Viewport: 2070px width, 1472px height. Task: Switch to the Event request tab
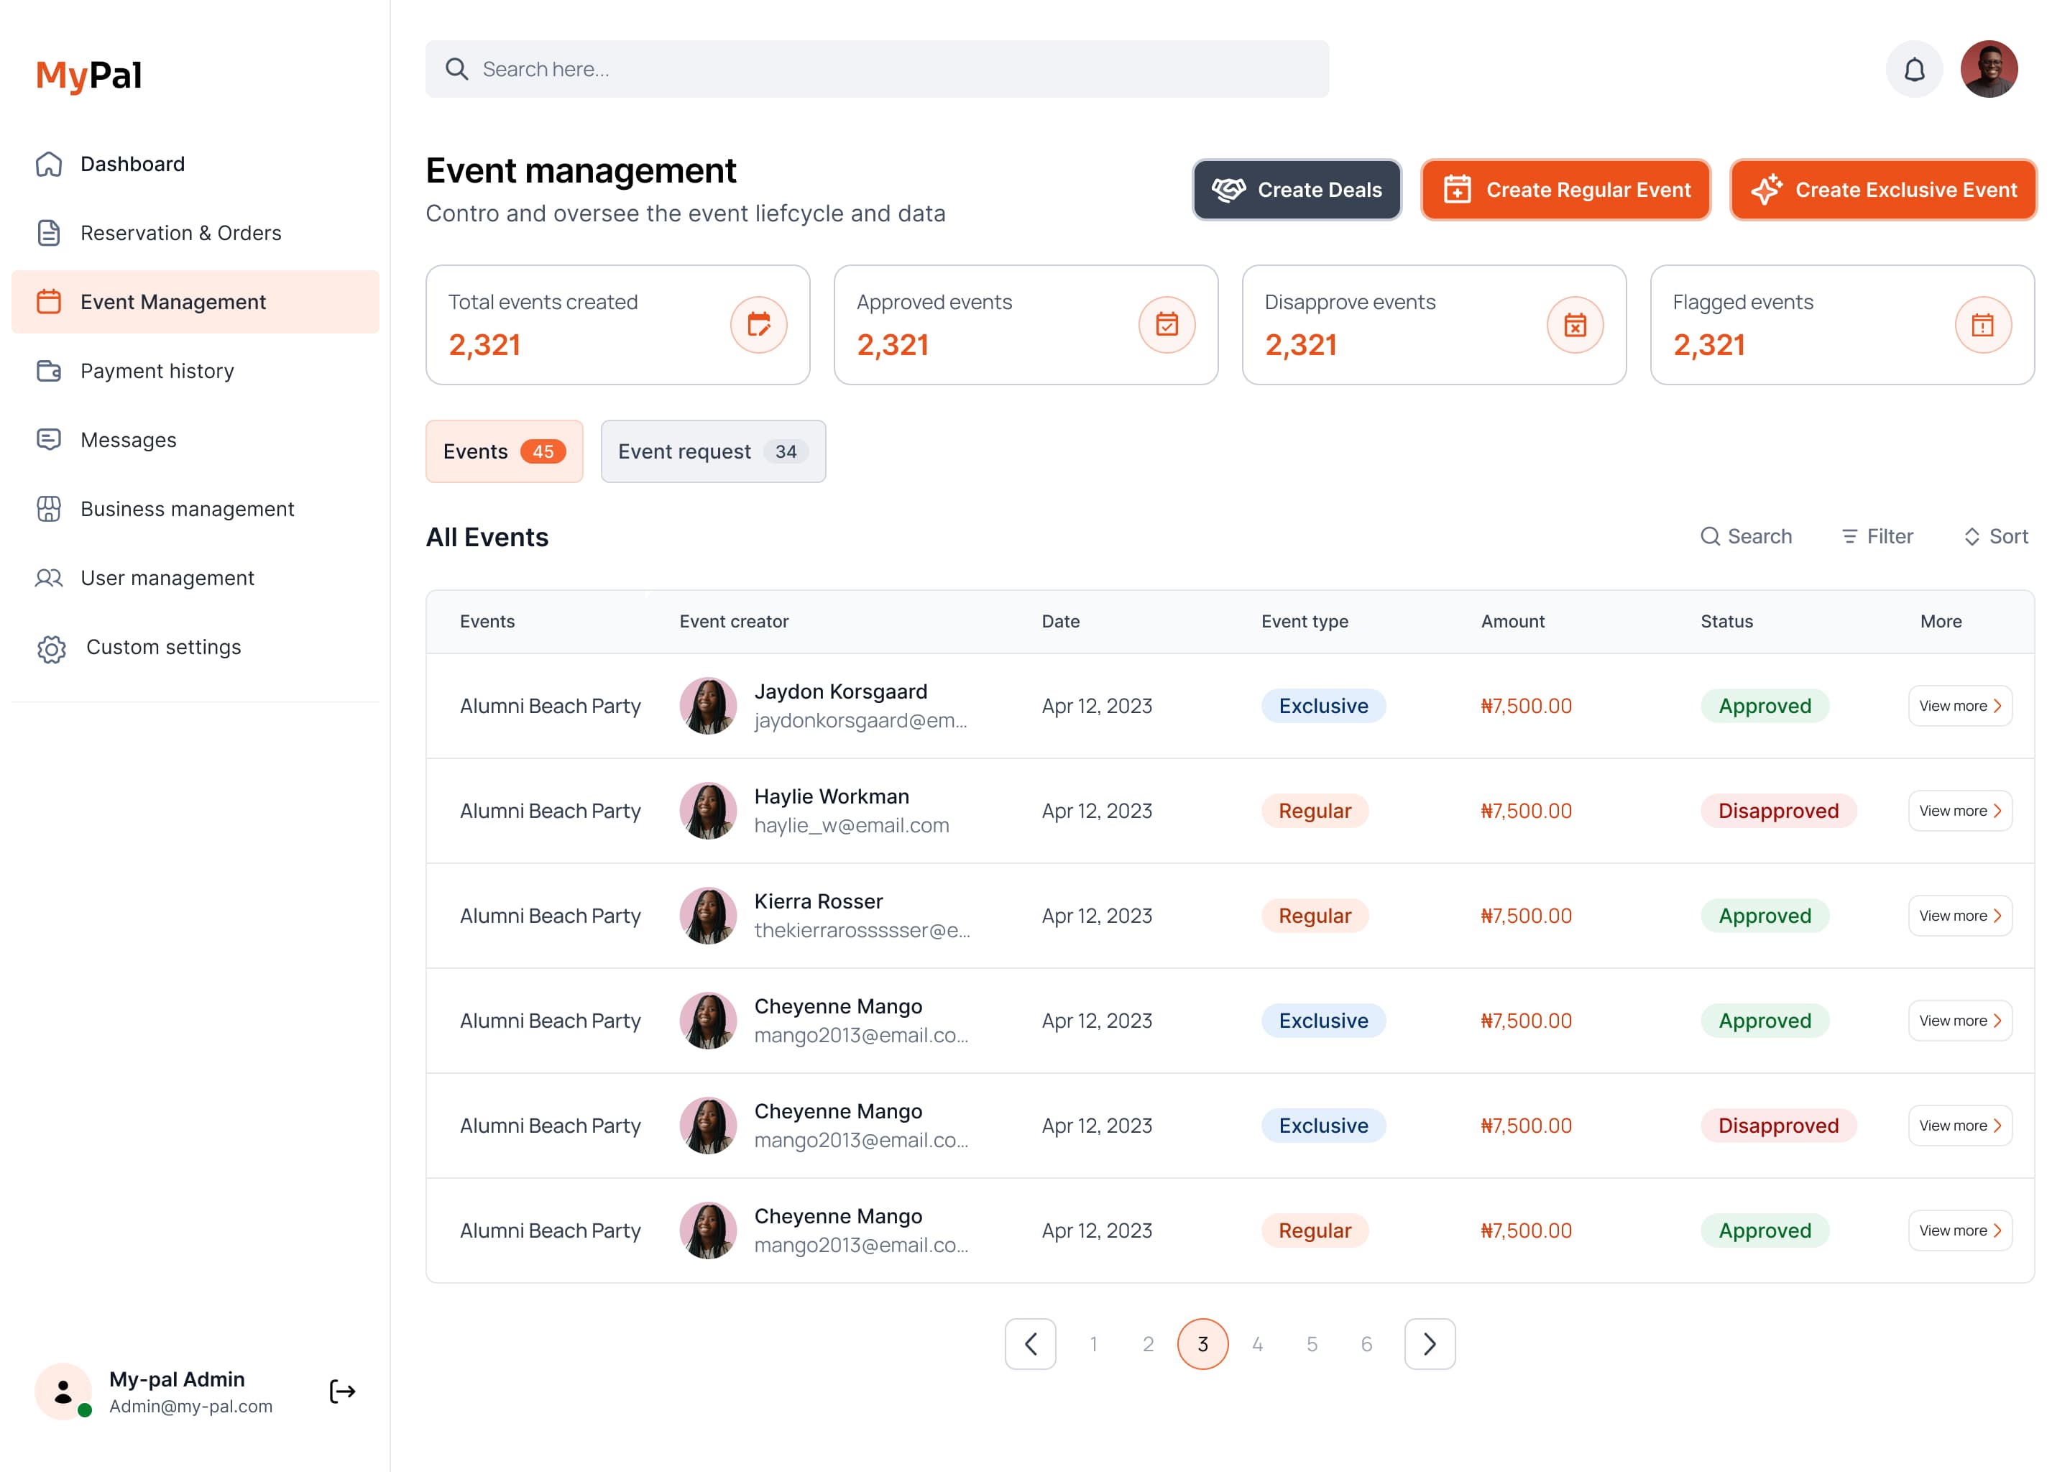click(712, 451)
